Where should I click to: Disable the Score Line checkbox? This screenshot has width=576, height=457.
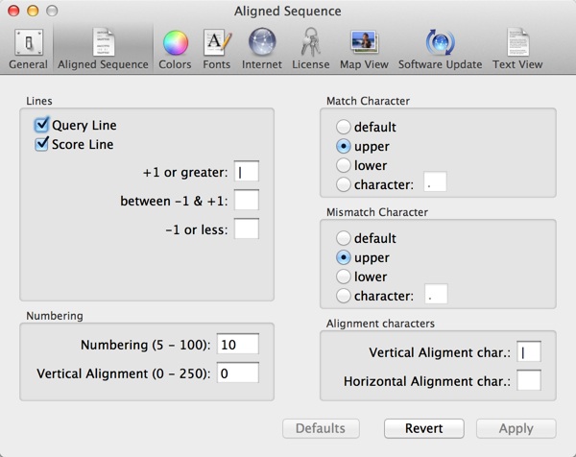[42, 144]
